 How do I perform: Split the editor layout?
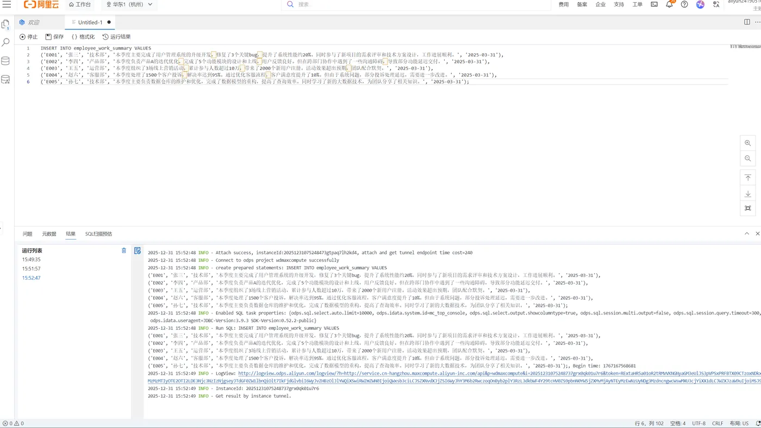[747, 22]
